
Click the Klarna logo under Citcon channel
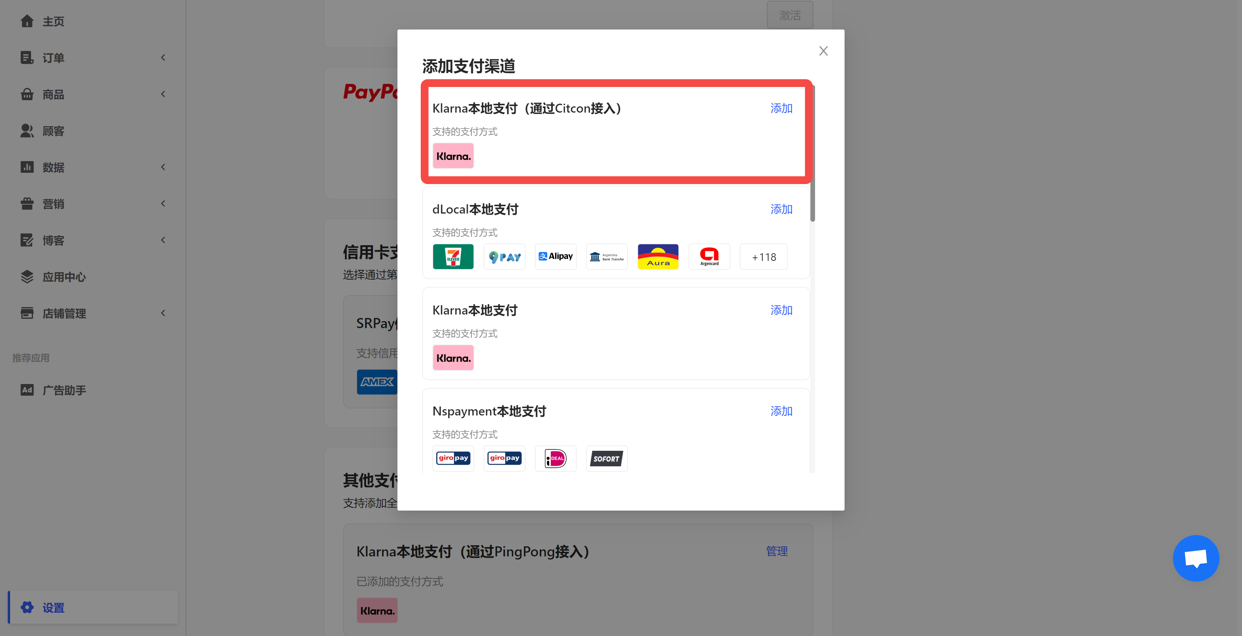coord(453,156)
